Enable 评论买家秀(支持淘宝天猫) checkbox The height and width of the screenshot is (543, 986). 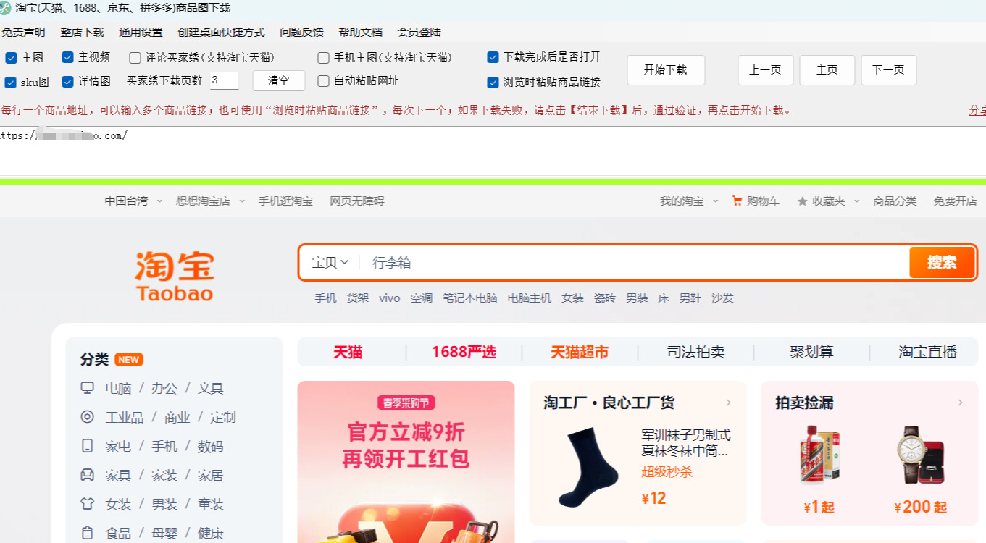click(x=135, y=58)
